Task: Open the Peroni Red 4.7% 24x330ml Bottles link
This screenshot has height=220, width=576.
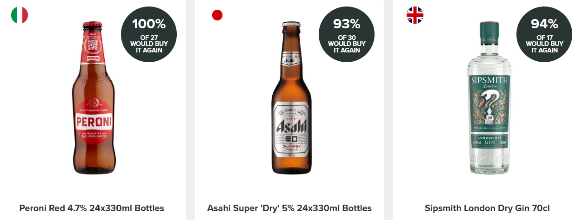Action: click(92, 208)
